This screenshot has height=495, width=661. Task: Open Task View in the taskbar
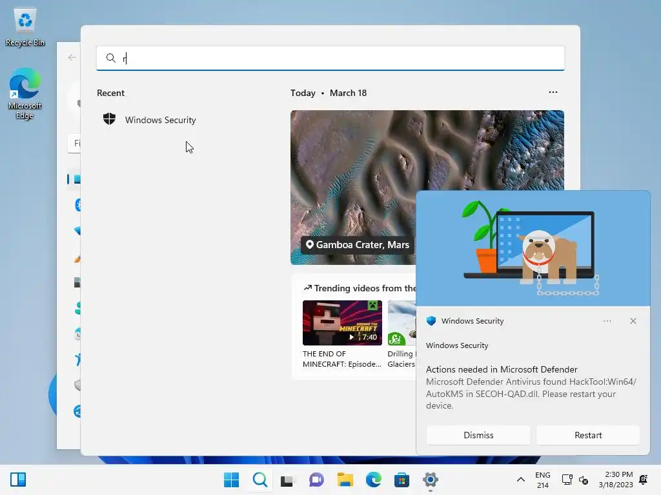(x=287, y=480)
